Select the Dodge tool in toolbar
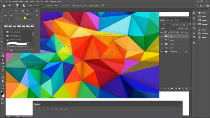The height and width of the screenshot is (118, 210). [3, 63]
